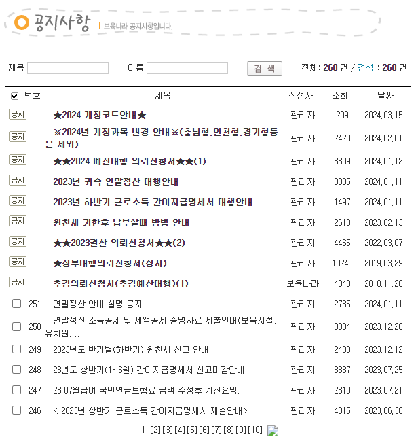Click the 공지사항 page heading

point(62,22)
